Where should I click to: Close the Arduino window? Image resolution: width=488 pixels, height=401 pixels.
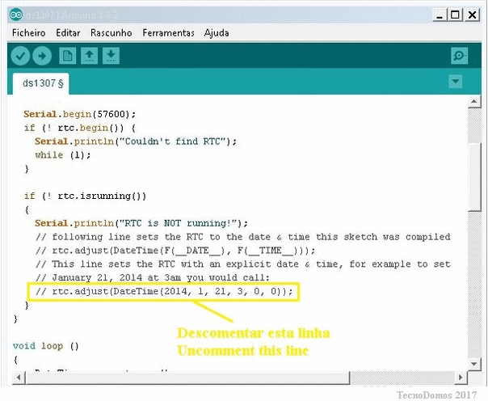click(x=473, y=15)
